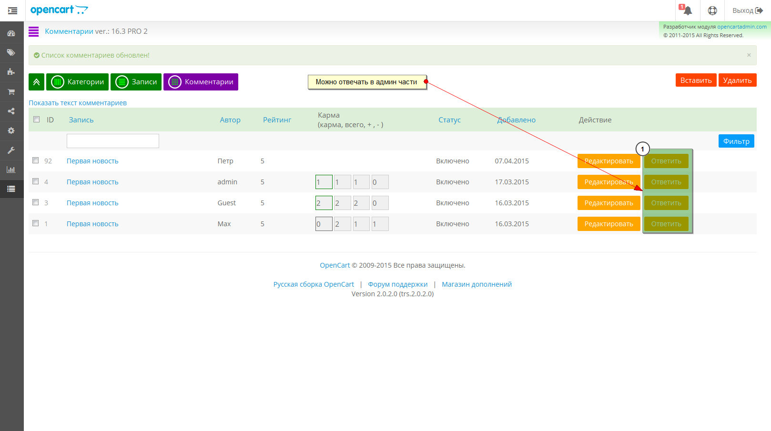Switch to the Категории tab

click(77, 82)
